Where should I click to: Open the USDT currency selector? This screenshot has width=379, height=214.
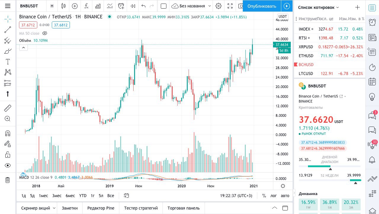point(283,17)
